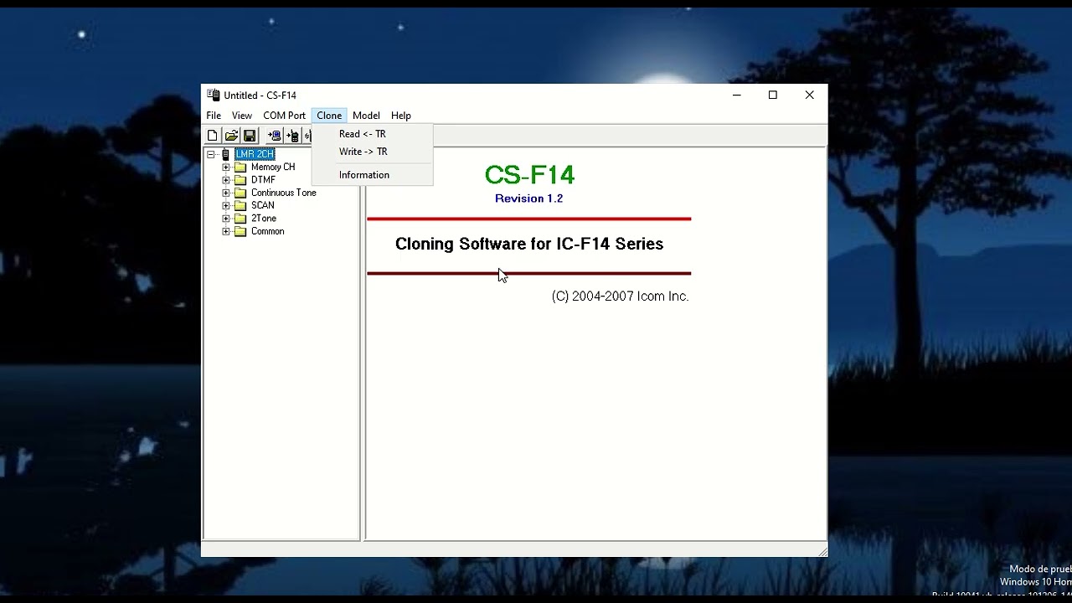The width and height of the screenshot is (1072, 603).
Task: Create a new file with the blank page icon
Action: [213, 136]
